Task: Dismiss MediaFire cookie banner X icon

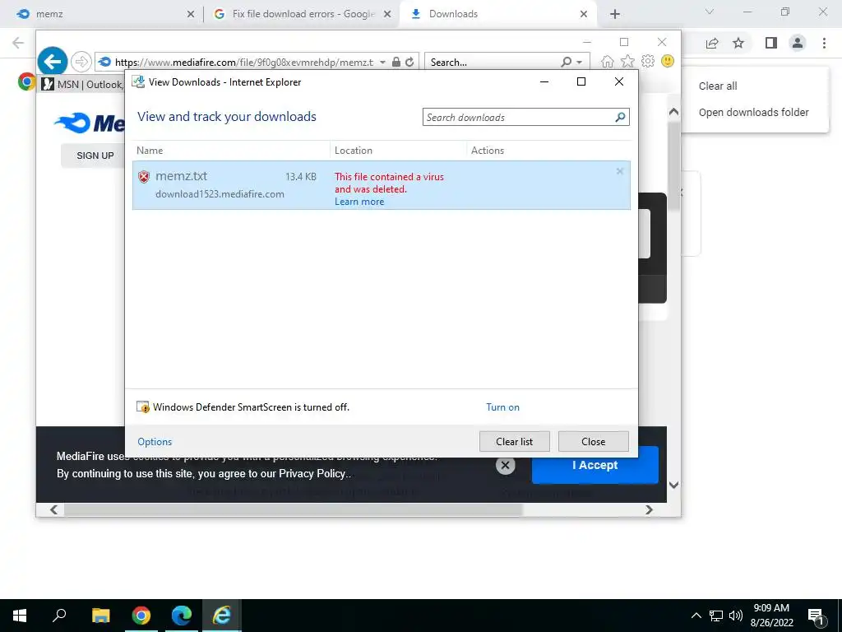Action: tap(506, 466)
